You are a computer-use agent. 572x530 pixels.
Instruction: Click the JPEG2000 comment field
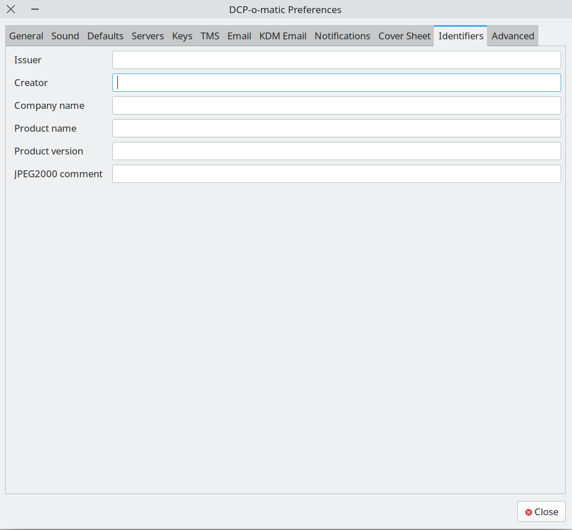click(x=336, y=174)
